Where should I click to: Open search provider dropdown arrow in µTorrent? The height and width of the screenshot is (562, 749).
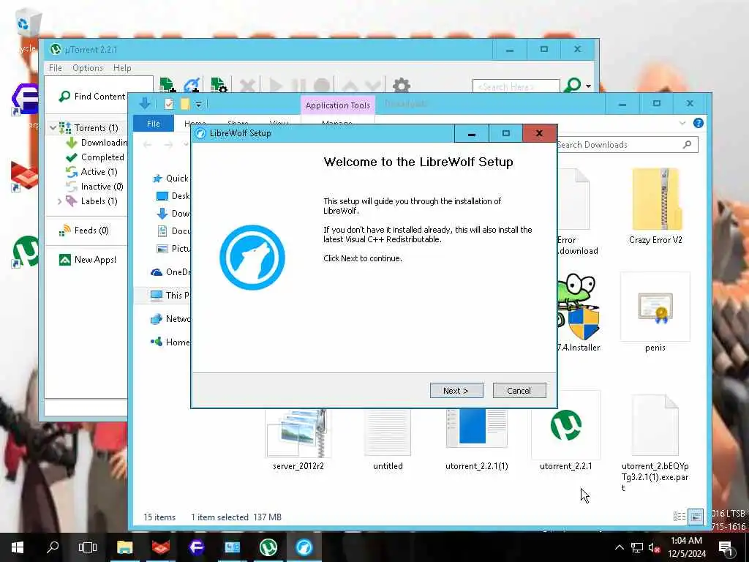tap(589, 86)
